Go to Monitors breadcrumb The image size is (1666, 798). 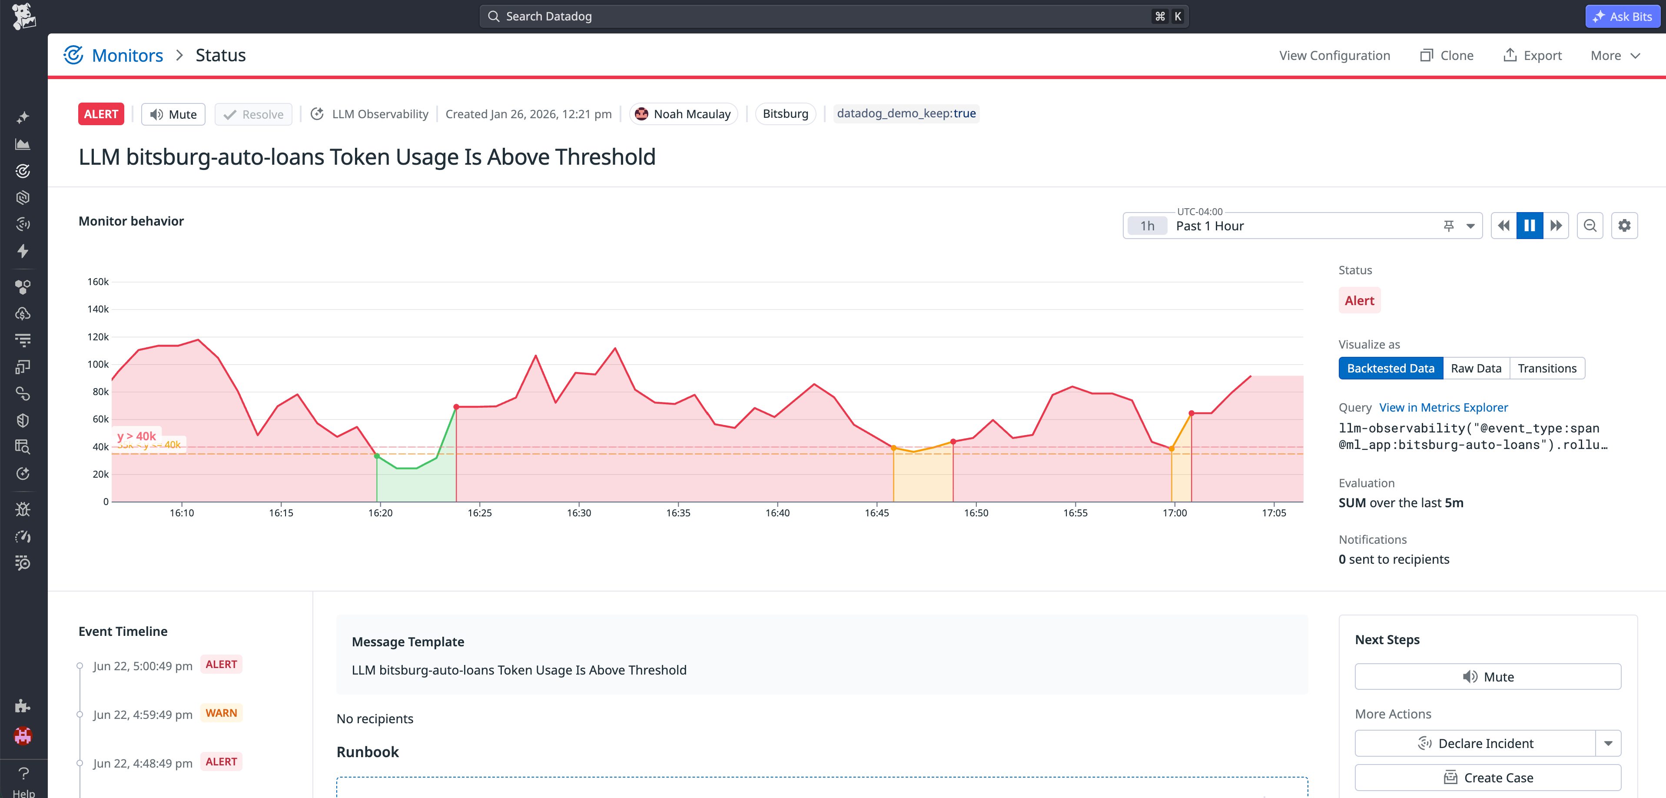pos(127,56)
